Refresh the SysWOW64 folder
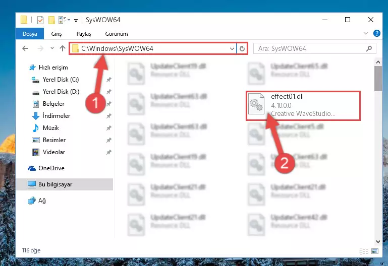388x266 pixels. 242,48
